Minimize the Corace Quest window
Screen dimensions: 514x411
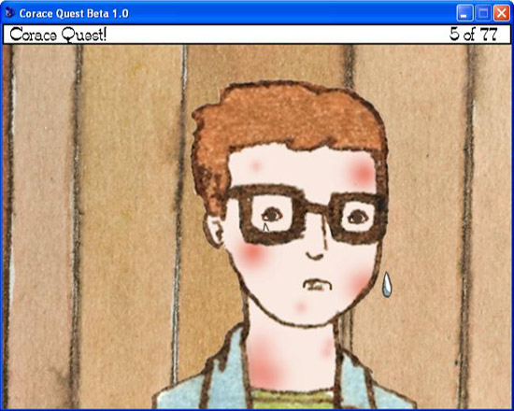pos(464,13)
